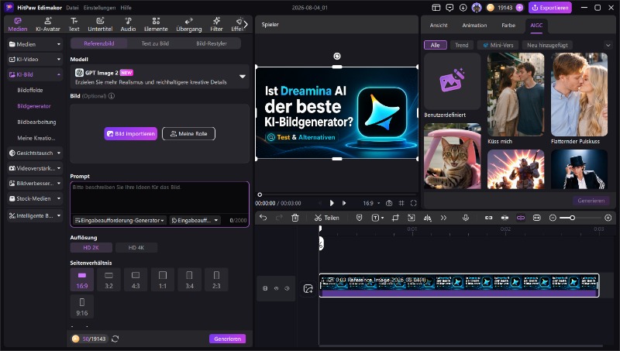620x351 pixels.
Task: Click the Meine Rolle button
Action: (188, 133)
